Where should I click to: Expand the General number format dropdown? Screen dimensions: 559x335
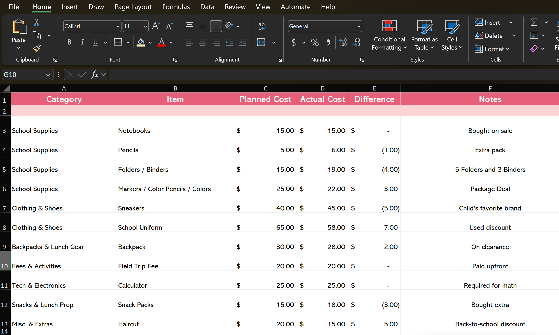[x=359, y=26]
